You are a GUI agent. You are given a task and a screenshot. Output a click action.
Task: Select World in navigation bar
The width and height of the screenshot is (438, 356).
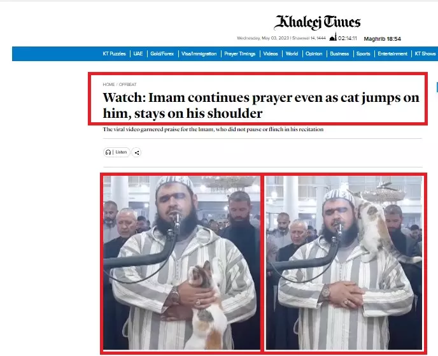pyautogui.click(x=292, y=53)
